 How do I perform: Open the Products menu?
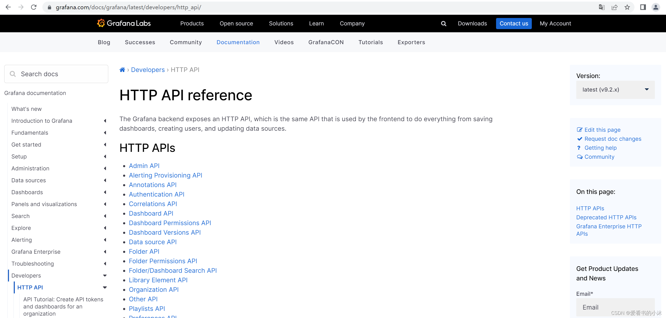pyautogui.click(x=192, y=24)
